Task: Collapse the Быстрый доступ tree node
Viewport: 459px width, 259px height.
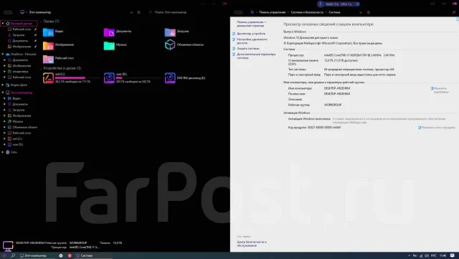Action: (x=3, y=24)
